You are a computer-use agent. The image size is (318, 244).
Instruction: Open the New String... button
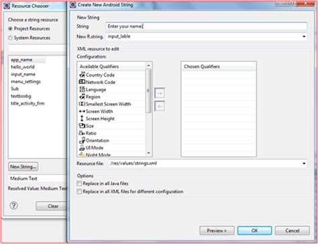click(x=23, y=166)
